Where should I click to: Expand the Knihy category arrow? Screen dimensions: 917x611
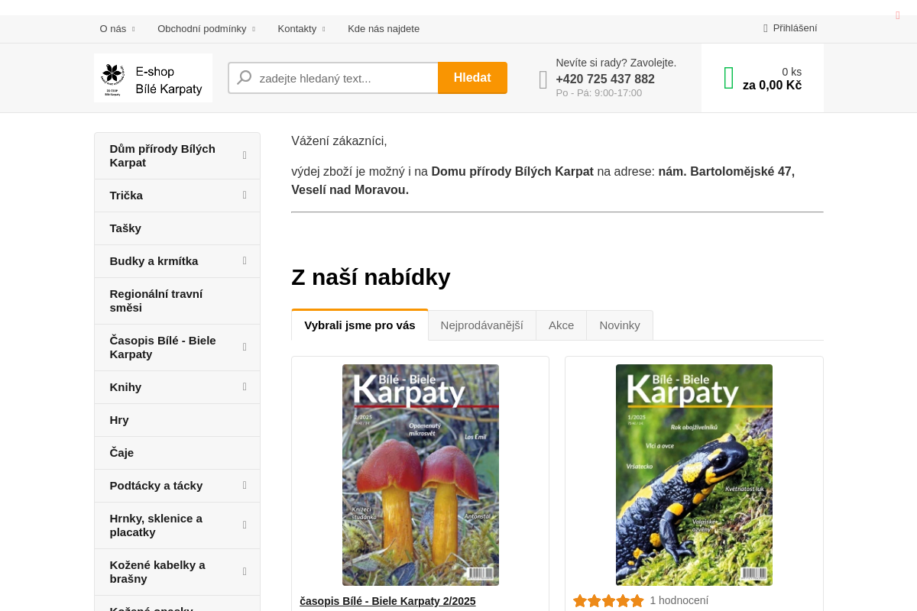(245, 387)
